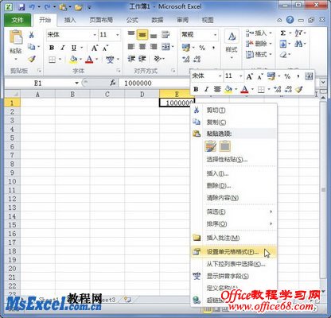
Task: Click the Find binoculars icon
Action: click(298, 44)
